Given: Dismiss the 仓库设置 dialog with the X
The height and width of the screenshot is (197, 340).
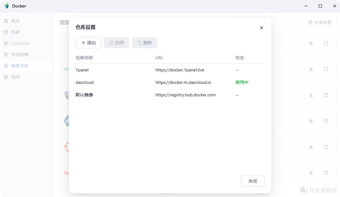Looking at the screenshot, I should click(x=261, y=28).
